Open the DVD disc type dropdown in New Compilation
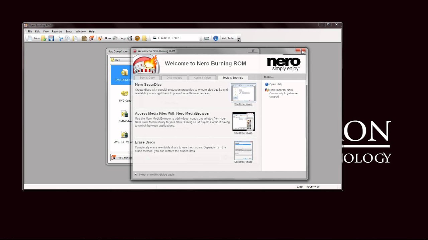428x240 pixels. click(120, 60)
